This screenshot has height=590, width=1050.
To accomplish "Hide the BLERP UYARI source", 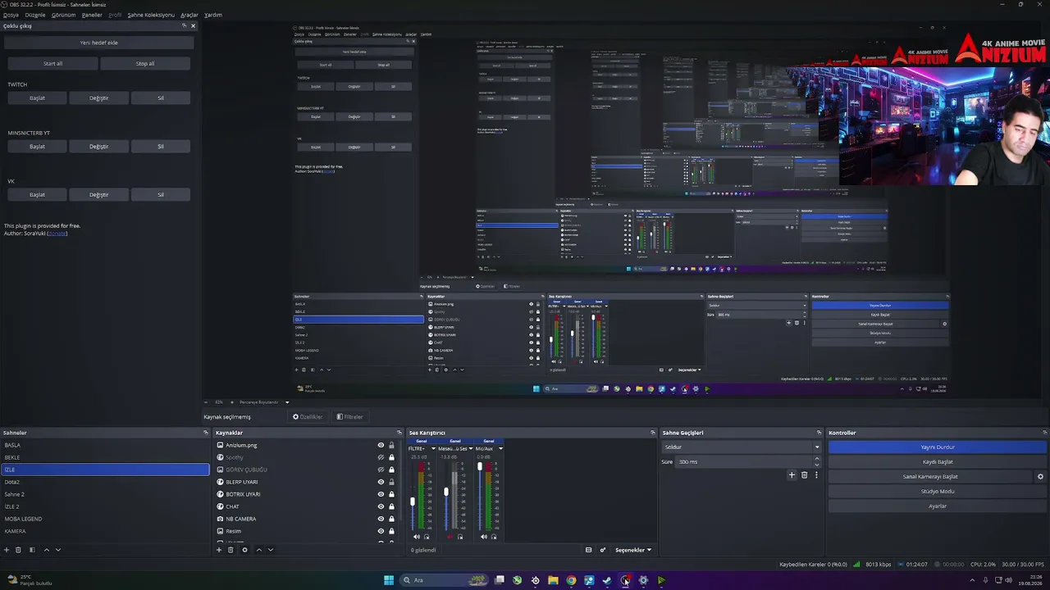I will click(381, 482).
